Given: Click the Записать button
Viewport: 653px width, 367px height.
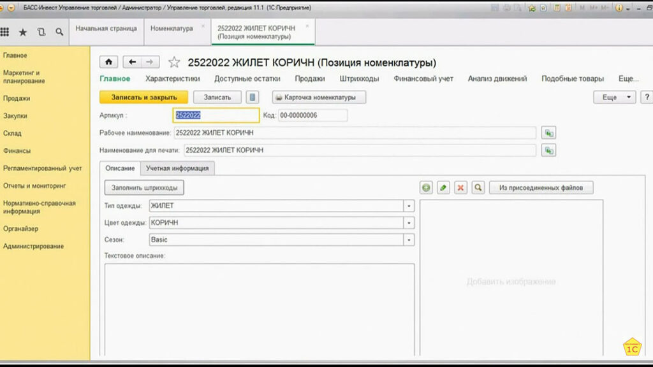Looking at the screenshot, I should pos(217,97).
